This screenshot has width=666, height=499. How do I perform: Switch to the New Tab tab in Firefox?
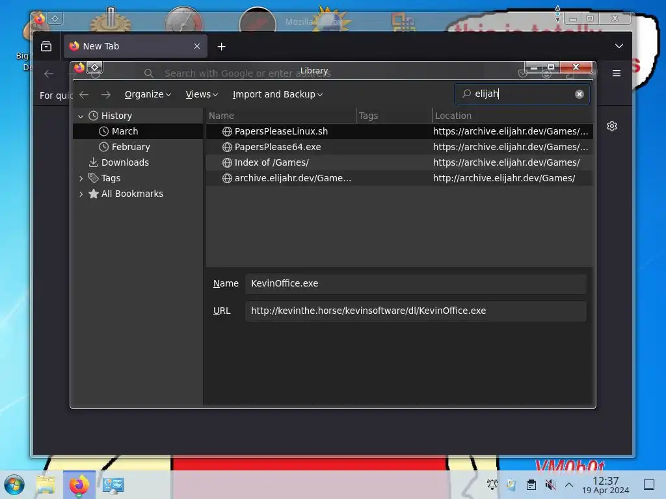tap(135, 46)
